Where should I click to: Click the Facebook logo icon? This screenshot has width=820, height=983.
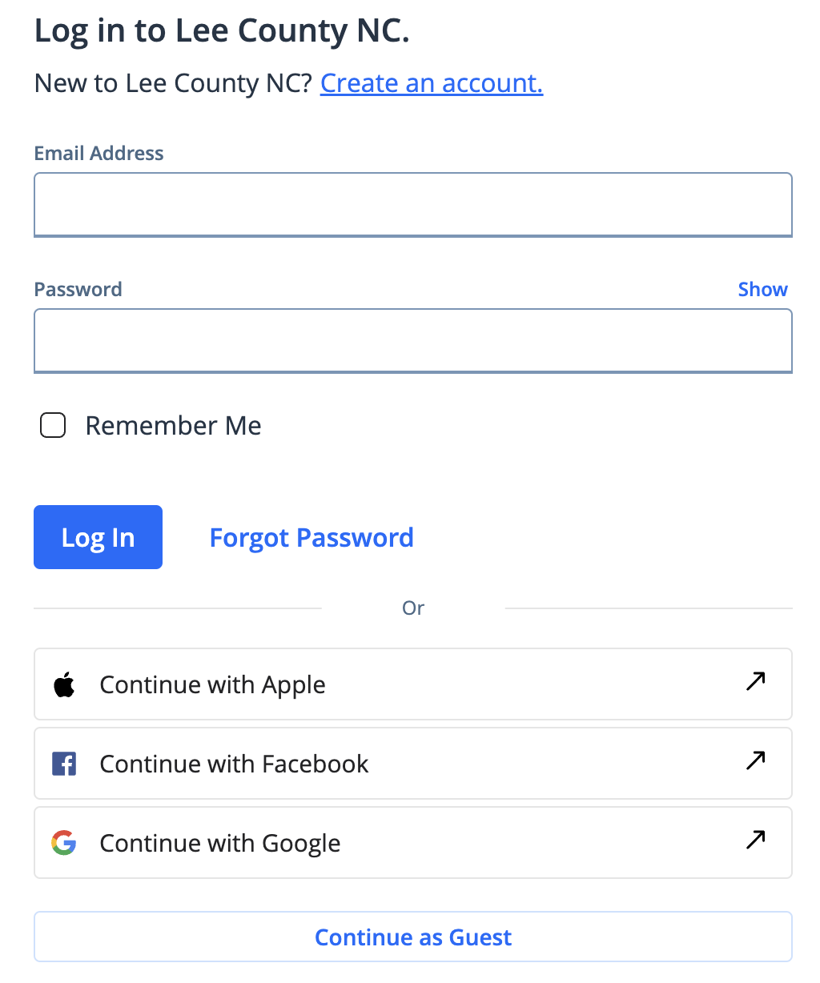click(x=64, y=764)
